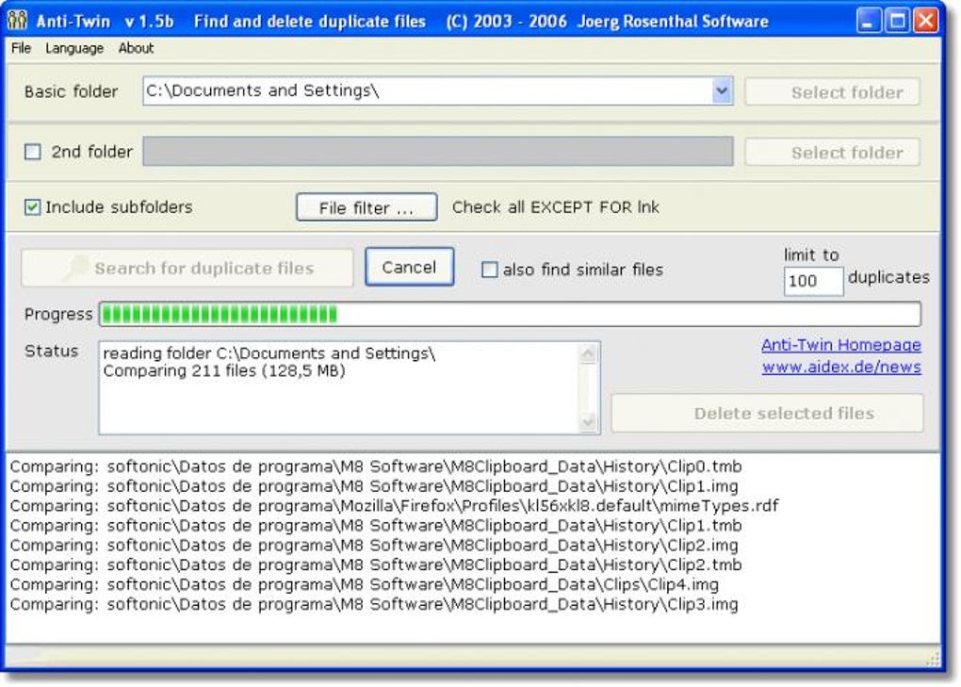This screenshot has width=961, height=687.
Task: Click the limit to 100 duplicates field
Action: pyautogui.click(x=813, y=281)
